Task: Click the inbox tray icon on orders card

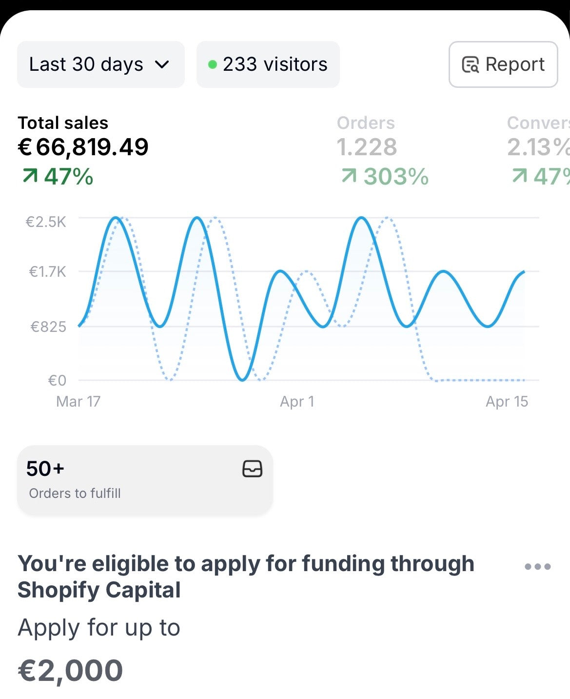Action: [x=252, y=469]
